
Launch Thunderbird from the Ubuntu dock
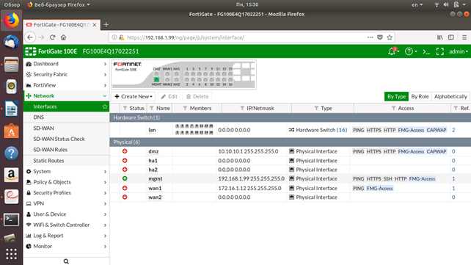coord(11,43)
